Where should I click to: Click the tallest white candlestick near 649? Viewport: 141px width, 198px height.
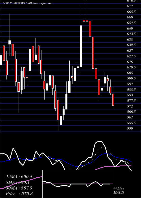coord(81,46)
